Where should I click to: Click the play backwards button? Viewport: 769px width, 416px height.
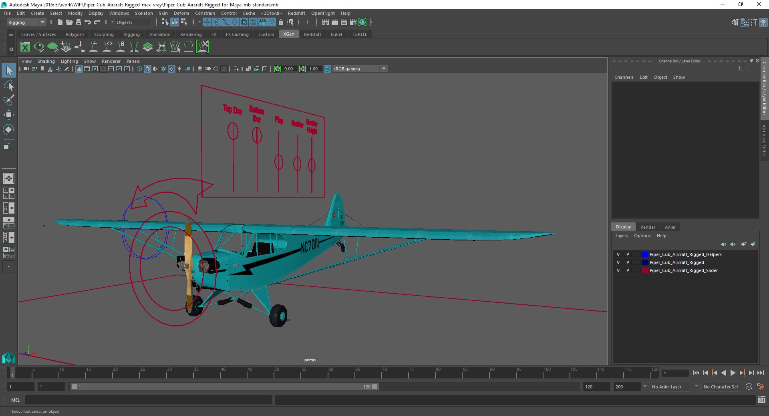coord(723,373)
